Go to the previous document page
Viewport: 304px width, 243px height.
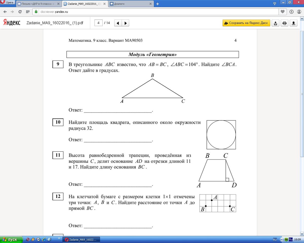118,23
